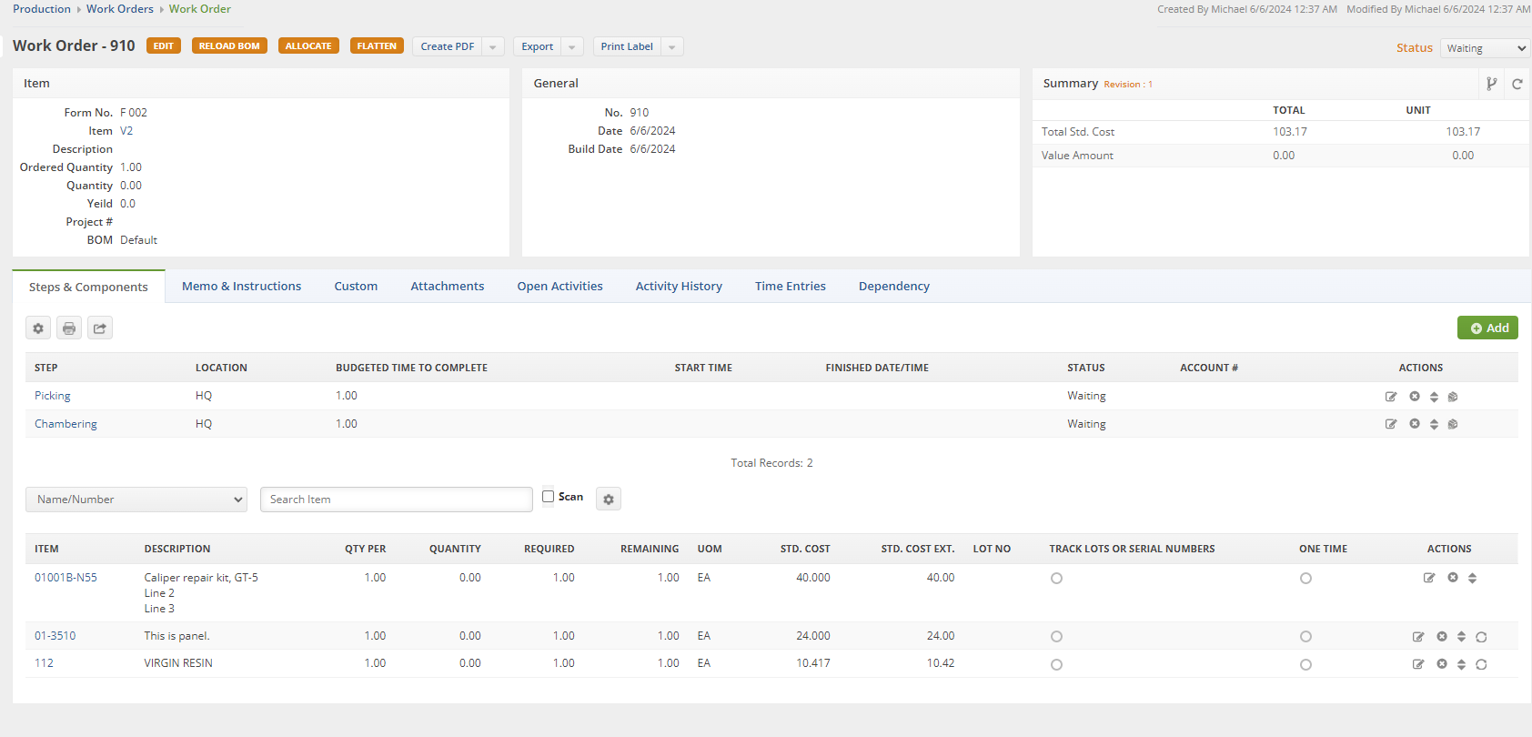
Task: Open the Time Entries tab
Action: click(791, 287)
